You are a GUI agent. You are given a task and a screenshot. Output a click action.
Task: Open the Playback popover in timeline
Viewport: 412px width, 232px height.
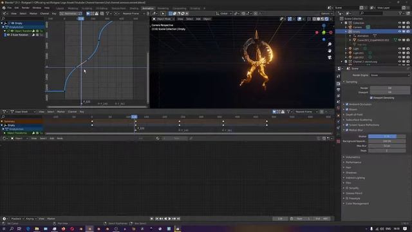(x=17, y=218)
